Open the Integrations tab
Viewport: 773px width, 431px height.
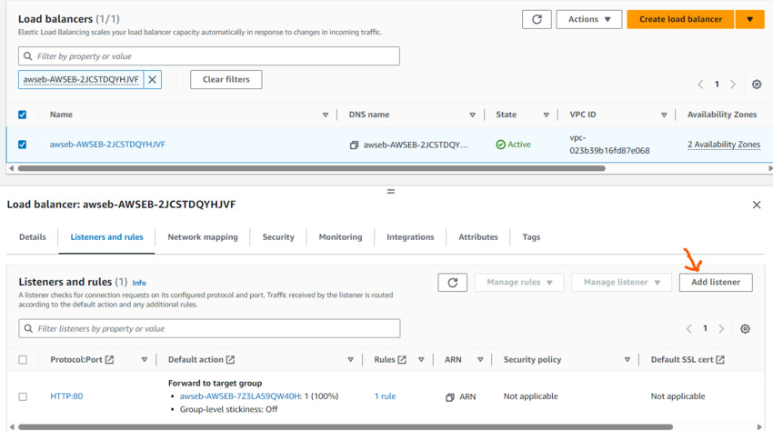point(410,237)
